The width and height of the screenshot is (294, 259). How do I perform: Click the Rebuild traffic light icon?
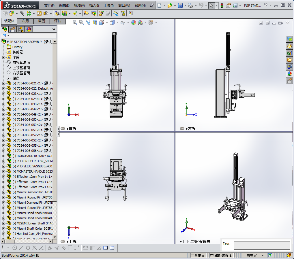pyautogui.click(x=222, y=5)
